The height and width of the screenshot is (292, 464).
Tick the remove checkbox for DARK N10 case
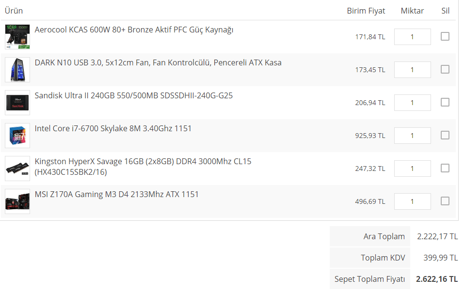point(445,69)
